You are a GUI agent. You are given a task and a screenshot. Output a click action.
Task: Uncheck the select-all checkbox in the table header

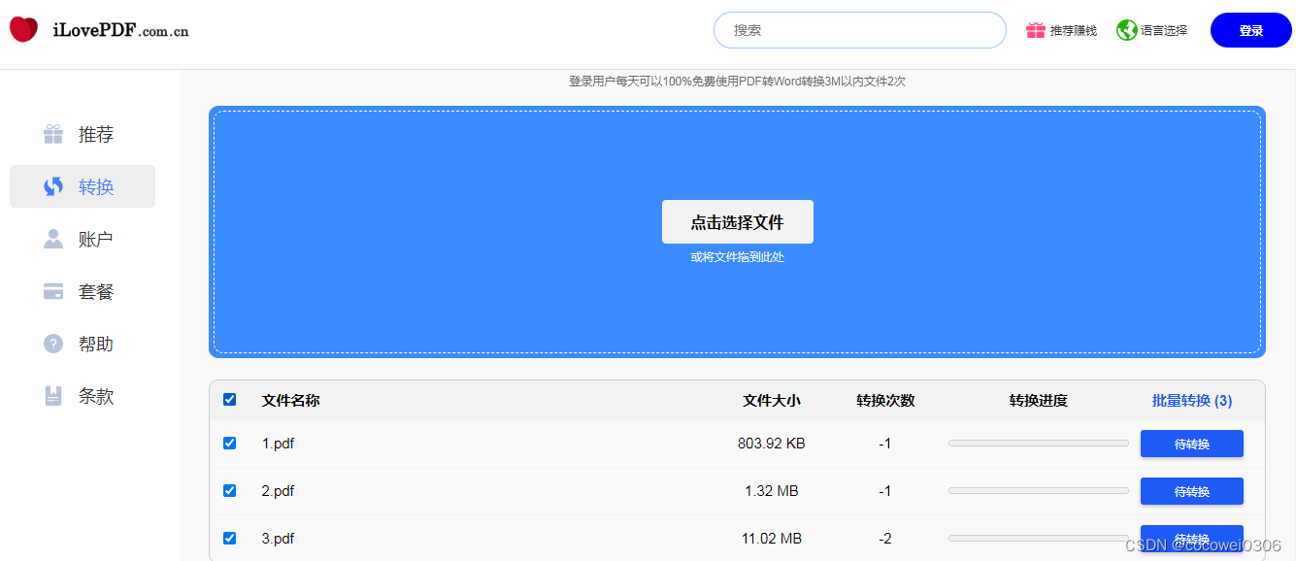[x=230, y=399]
